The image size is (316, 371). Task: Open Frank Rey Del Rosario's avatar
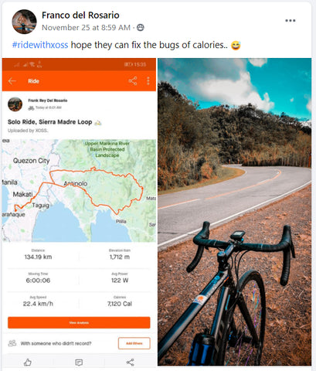[15, 104]
